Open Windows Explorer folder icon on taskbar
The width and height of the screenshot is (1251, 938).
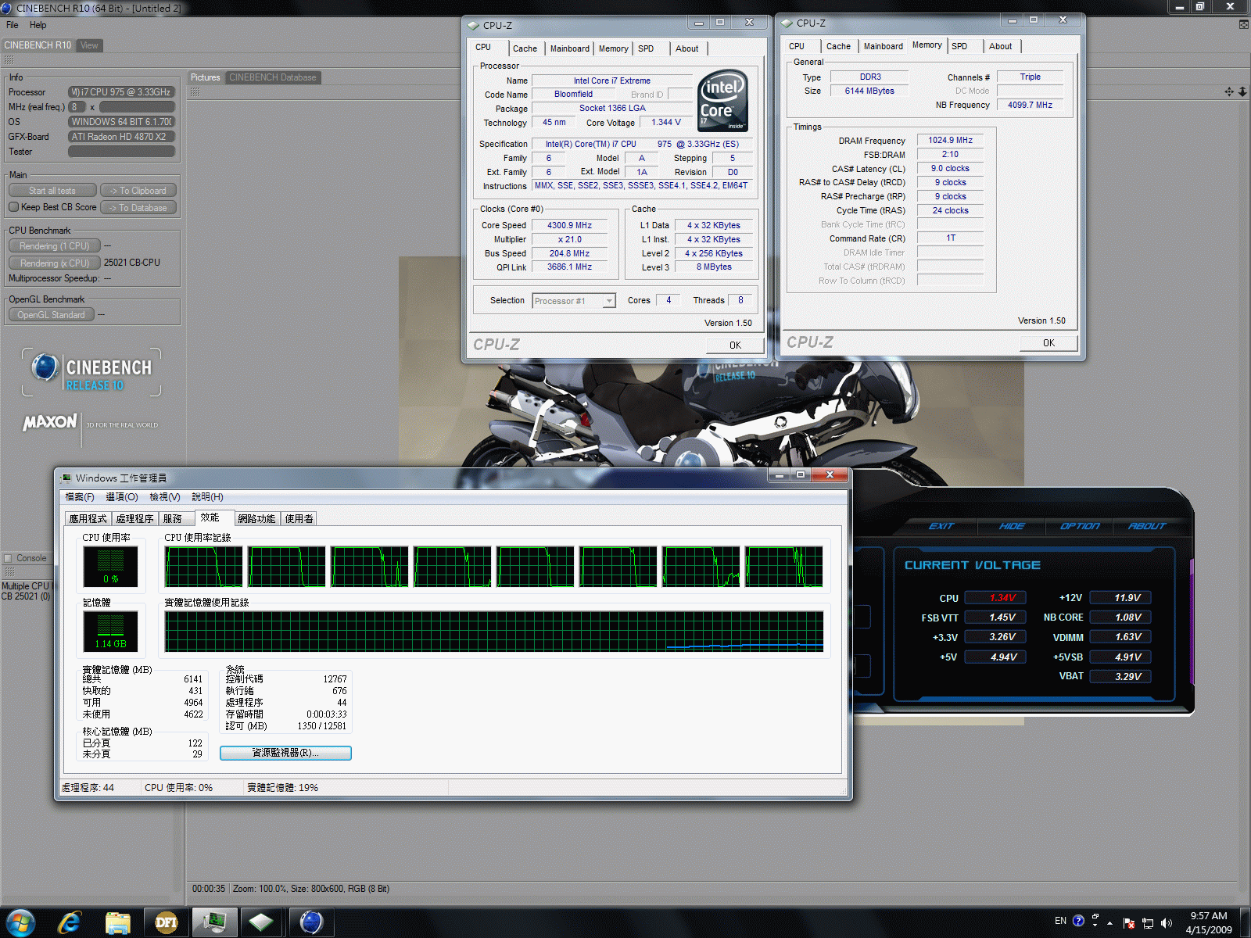pos(117,922)
